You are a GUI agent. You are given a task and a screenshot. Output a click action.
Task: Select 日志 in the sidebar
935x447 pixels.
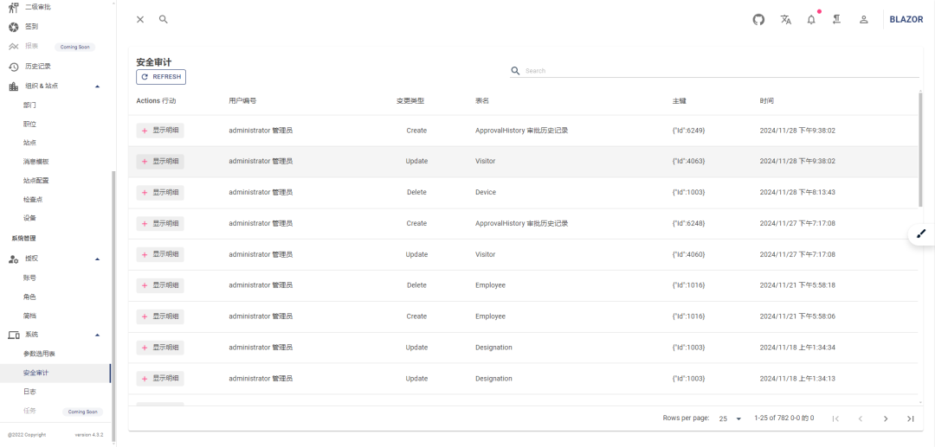click(30, 392)
